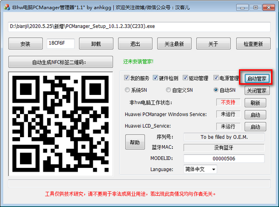Viewport: 279px width, 207px height.
Task: Select the 系统SN radio button
Action: click(x=127, y=90)
